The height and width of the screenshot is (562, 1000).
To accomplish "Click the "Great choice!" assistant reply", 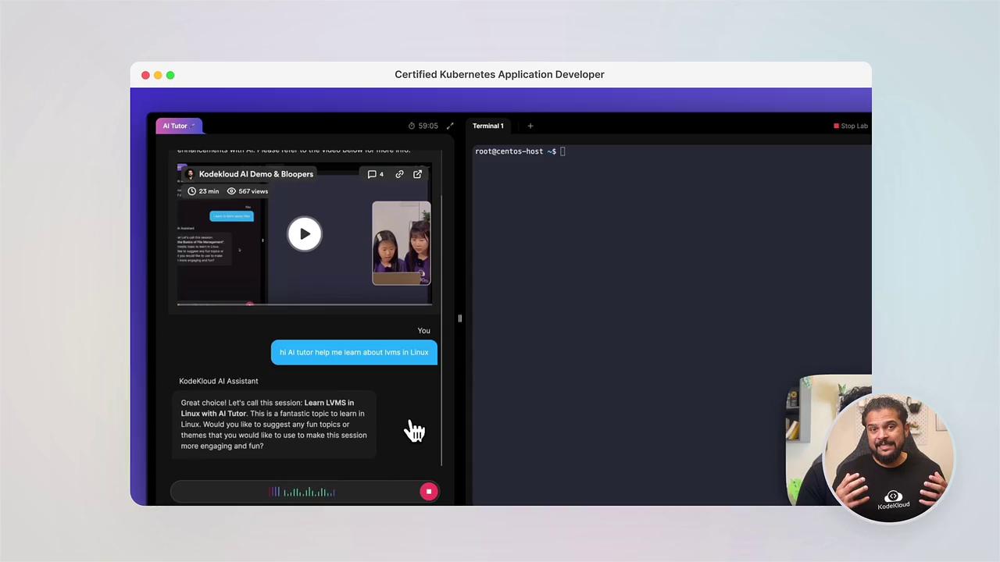I will (x=274, y=425).
